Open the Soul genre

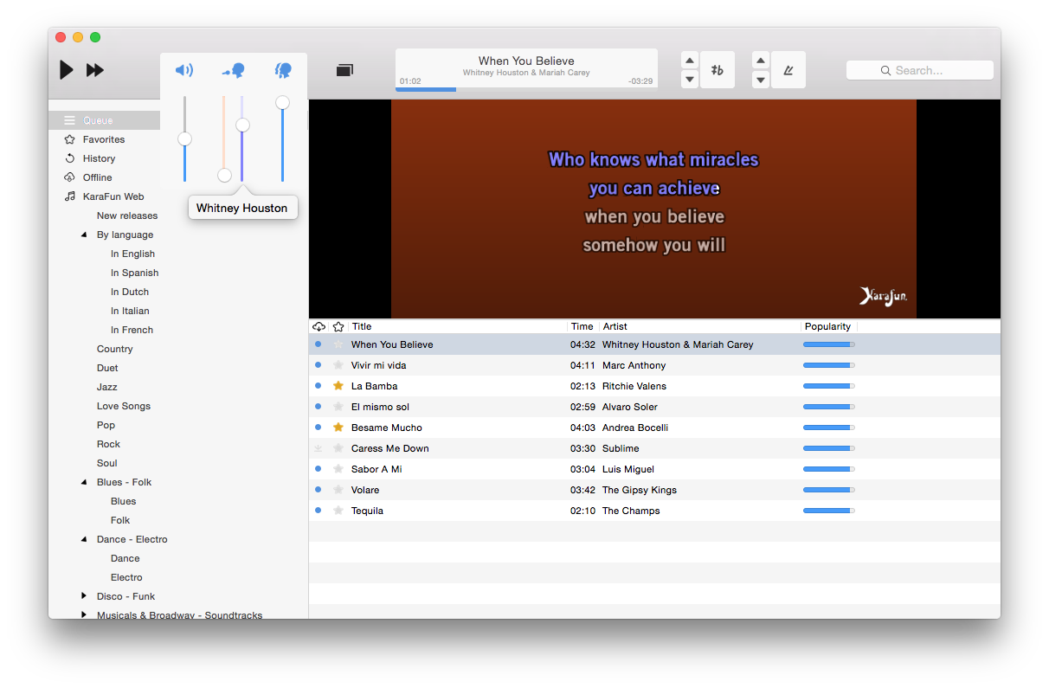click(x=106, y=463)
